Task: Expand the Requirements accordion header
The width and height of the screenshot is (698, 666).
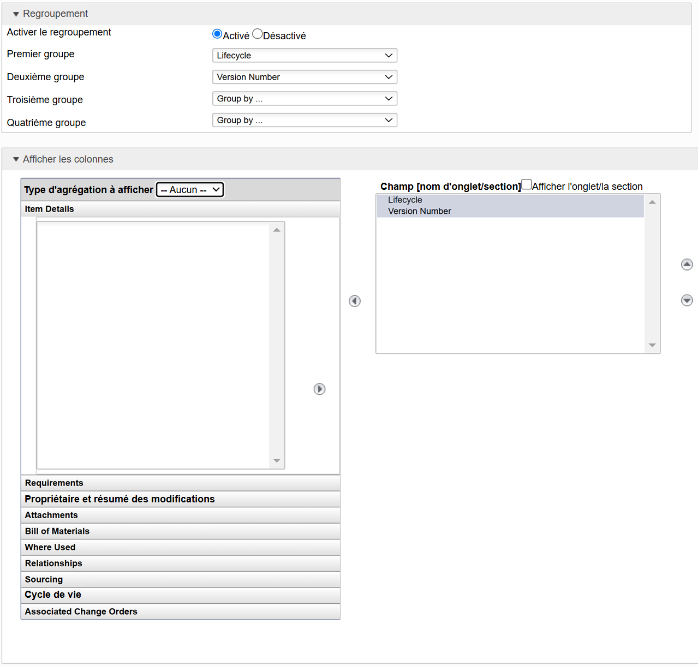Action: (x=181, y=483)
